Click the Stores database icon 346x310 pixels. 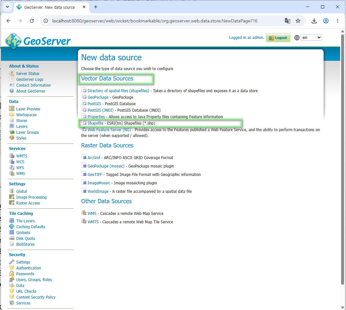click(12, 120)
